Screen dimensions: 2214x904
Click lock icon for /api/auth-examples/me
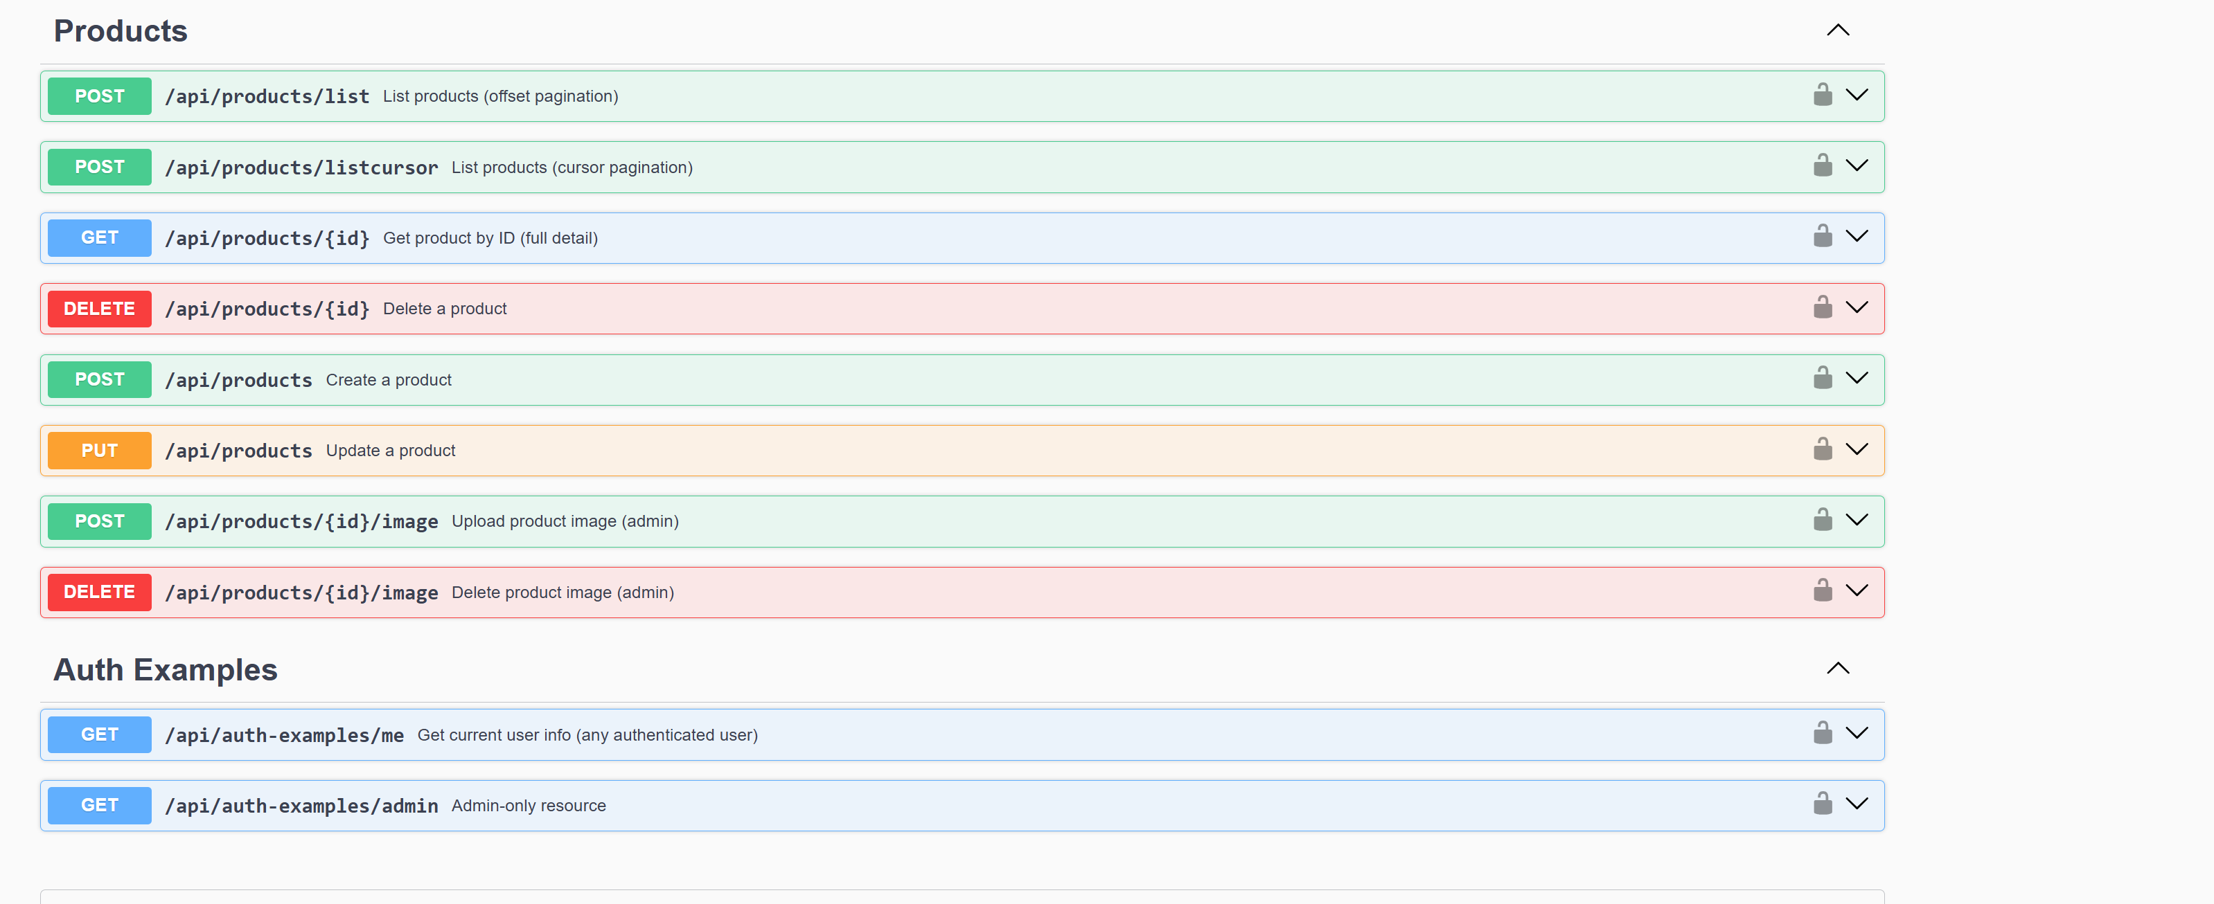pos(1822,733)
